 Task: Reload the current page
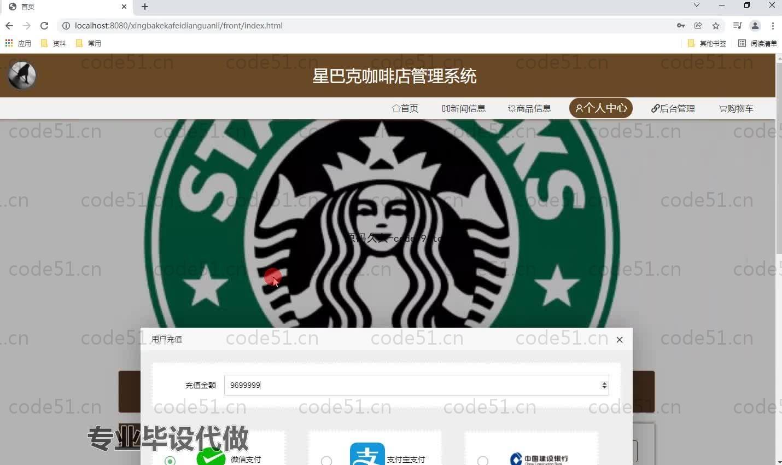(x=44, y=26)
